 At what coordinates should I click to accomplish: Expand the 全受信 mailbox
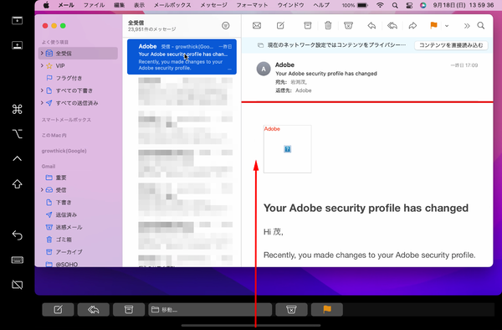42,53
